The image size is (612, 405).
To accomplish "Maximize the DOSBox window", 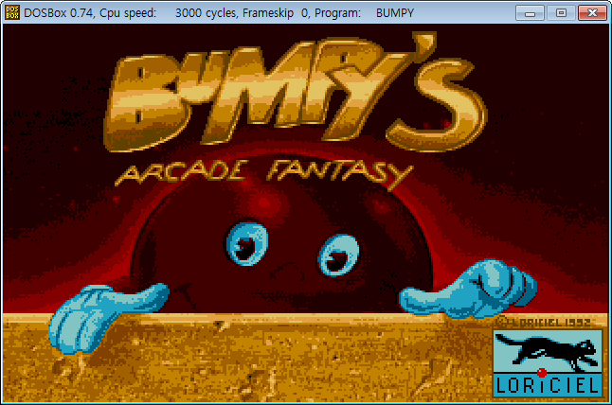I will [x=561, y=13].
